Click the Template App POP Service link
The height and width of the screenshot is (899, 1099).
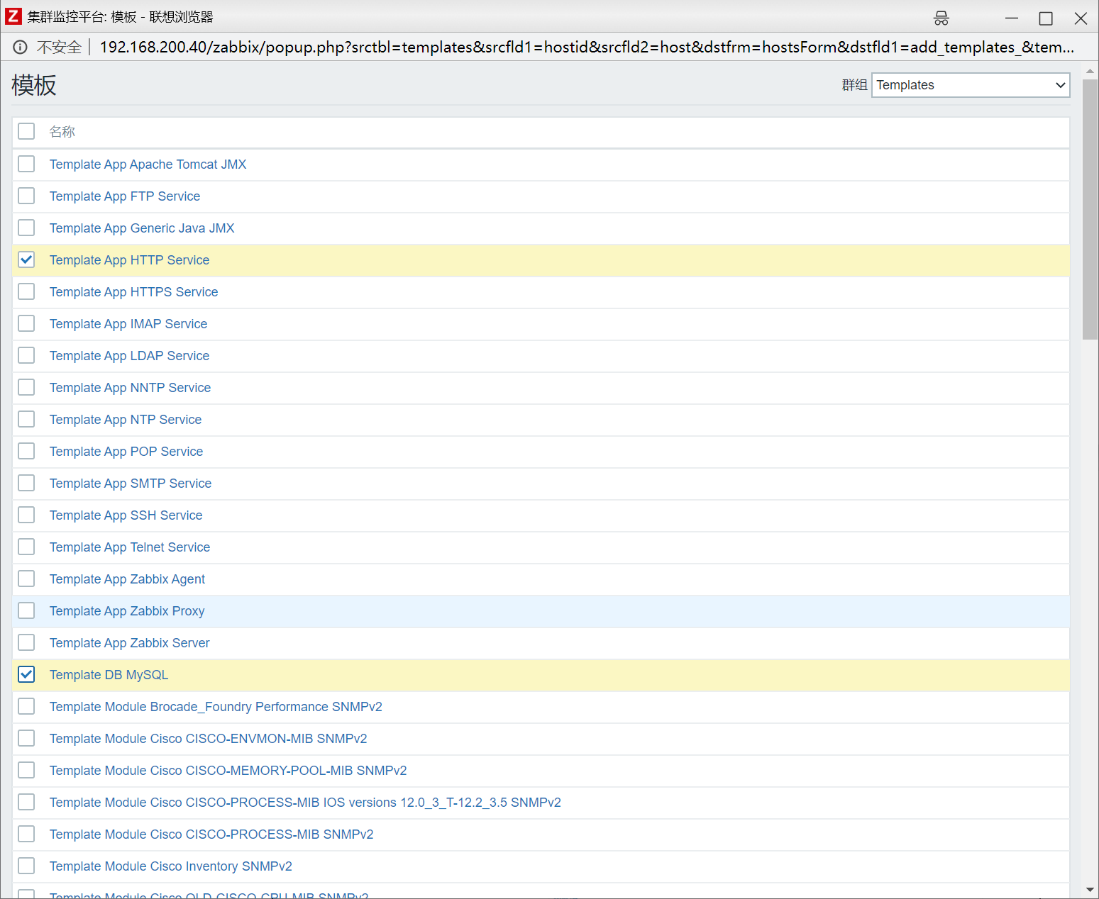point(126,452)
